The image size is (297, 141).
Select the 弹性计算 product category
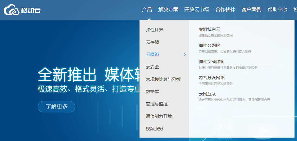click(155, 30)
